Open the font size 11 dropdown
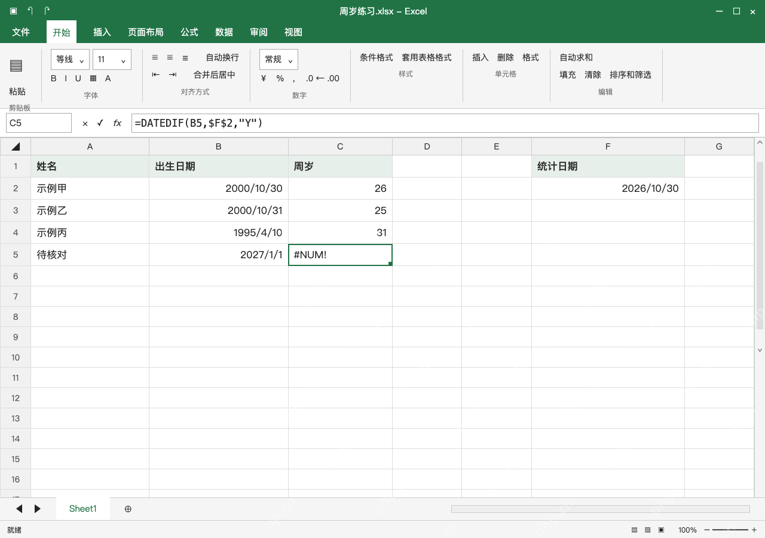Screen dimensions: 765x538 112,59
